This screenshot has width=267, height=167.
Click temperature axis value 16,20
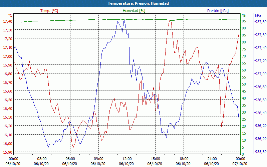[x=7, y=126]
